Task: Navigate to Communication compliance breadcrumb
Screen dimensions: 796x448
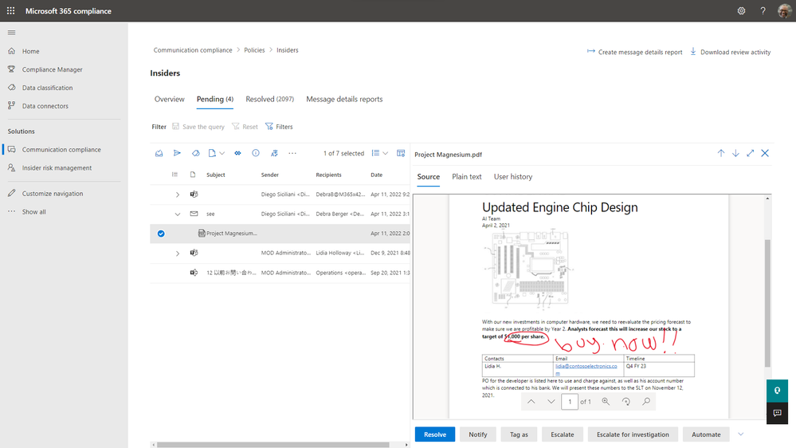Action: point(193,49)
